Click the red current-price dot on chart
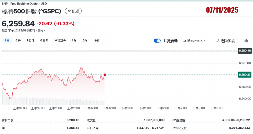 (105, 75)
